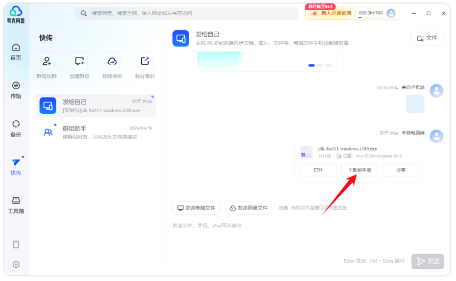Click the 创建群组 create group icon

(79, 62)
